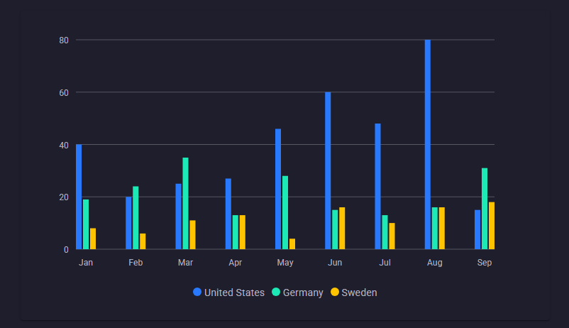This screenshot has width=569, height=328.
Task: Click the green Germany legend dot
Action: [276, 293]
